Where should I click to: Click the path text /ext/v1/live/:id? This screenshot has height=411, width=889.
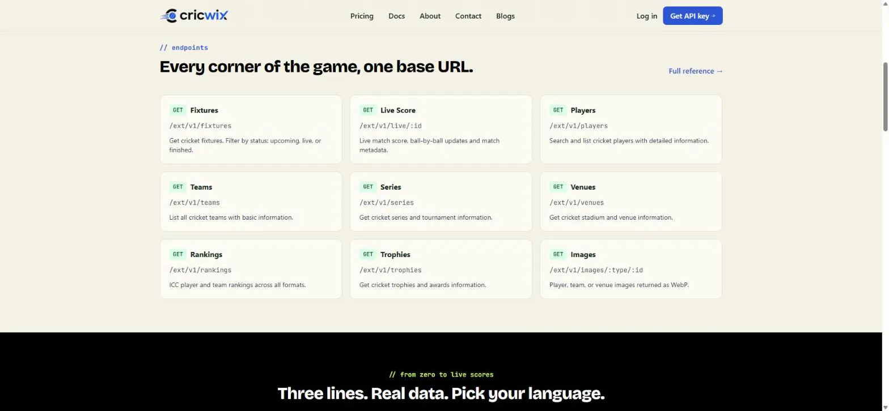click(x=391, y=126)
